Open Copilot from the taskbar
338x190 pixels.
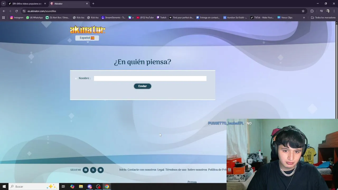[x=72, y=187]
